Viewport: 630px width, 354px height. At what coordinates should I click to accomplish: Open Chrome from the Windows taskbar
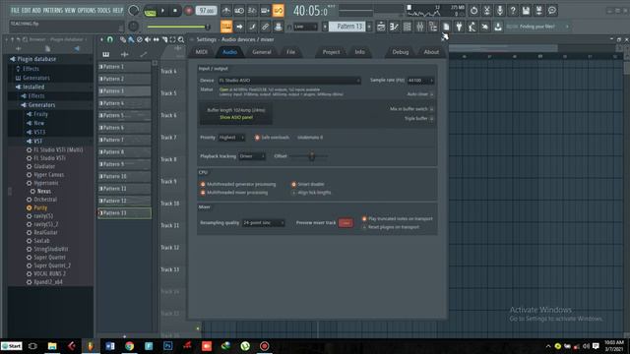coord(129,346)
